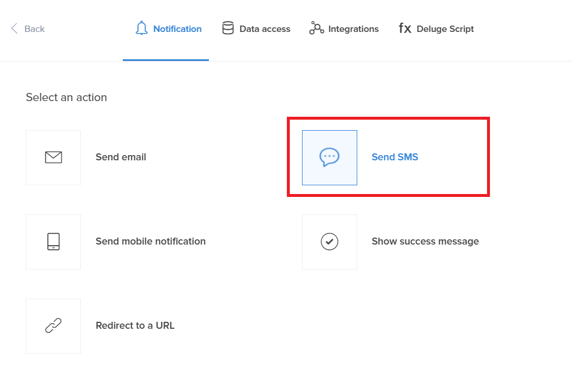
Task: Click the database icon for Data access
Action: tap(228, 28)
